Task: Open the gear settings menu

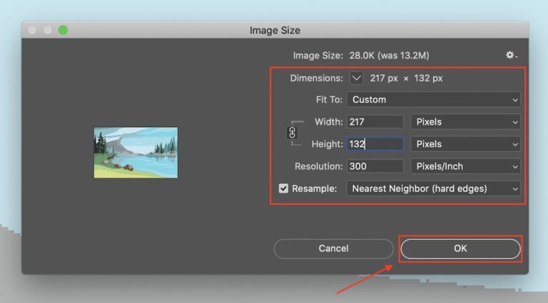Action: pos(512,55)
